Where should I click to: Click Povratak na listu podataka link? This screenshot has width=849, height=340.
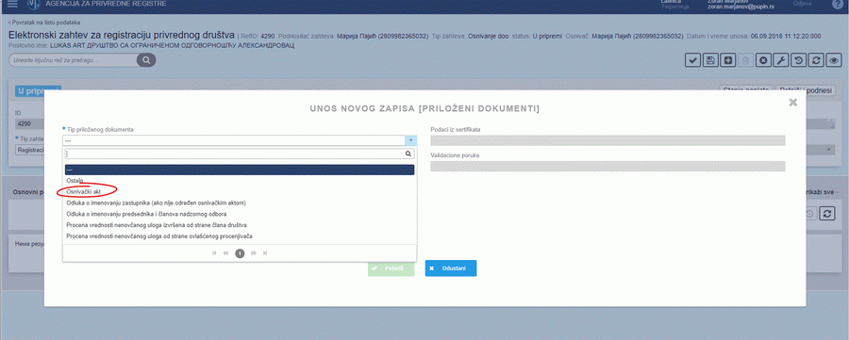44,23
